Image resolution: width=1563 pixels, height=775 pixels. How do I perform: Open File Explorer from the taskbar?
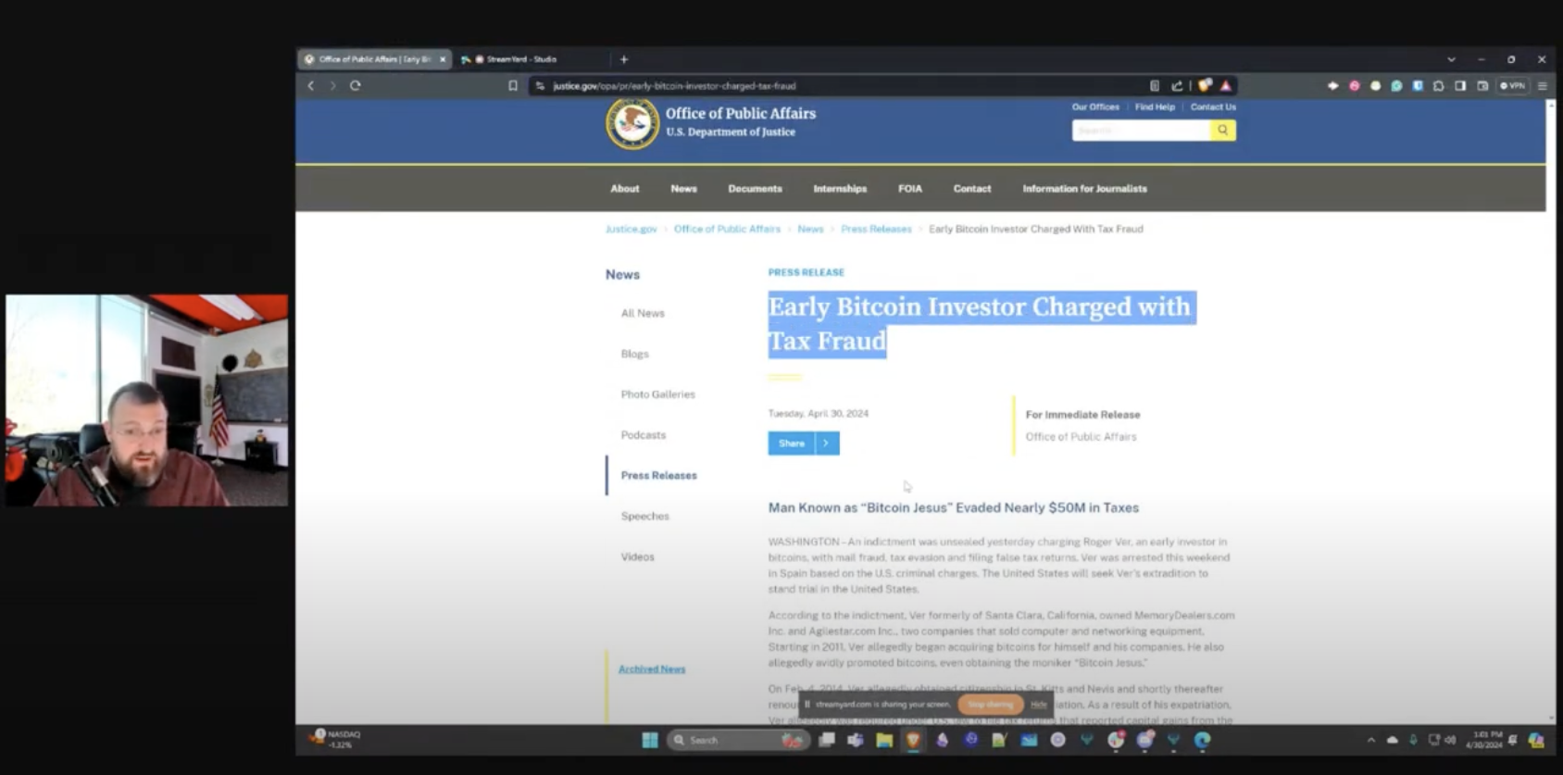coord(884,740)
